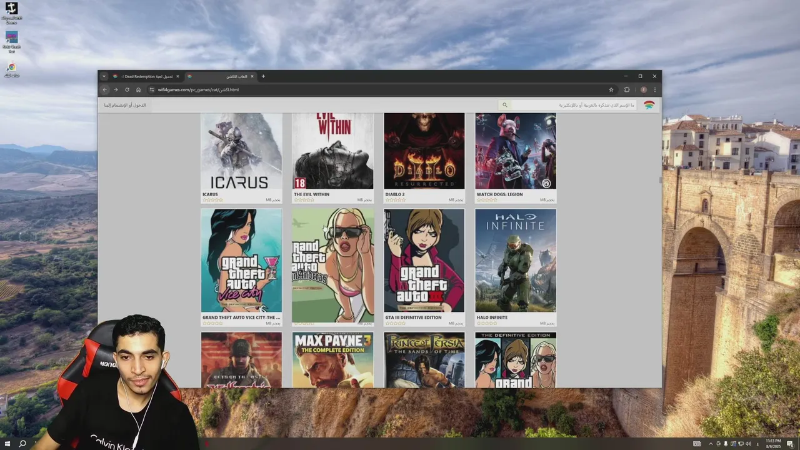Open the network tray icon
This screenshot has height=450, width=800.
741,444
